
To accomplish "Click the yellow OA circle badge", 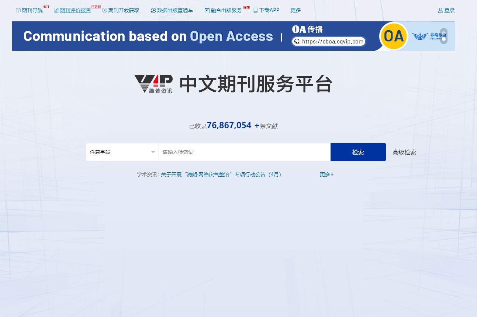I will pyautogui.click(x=394, y=36).
